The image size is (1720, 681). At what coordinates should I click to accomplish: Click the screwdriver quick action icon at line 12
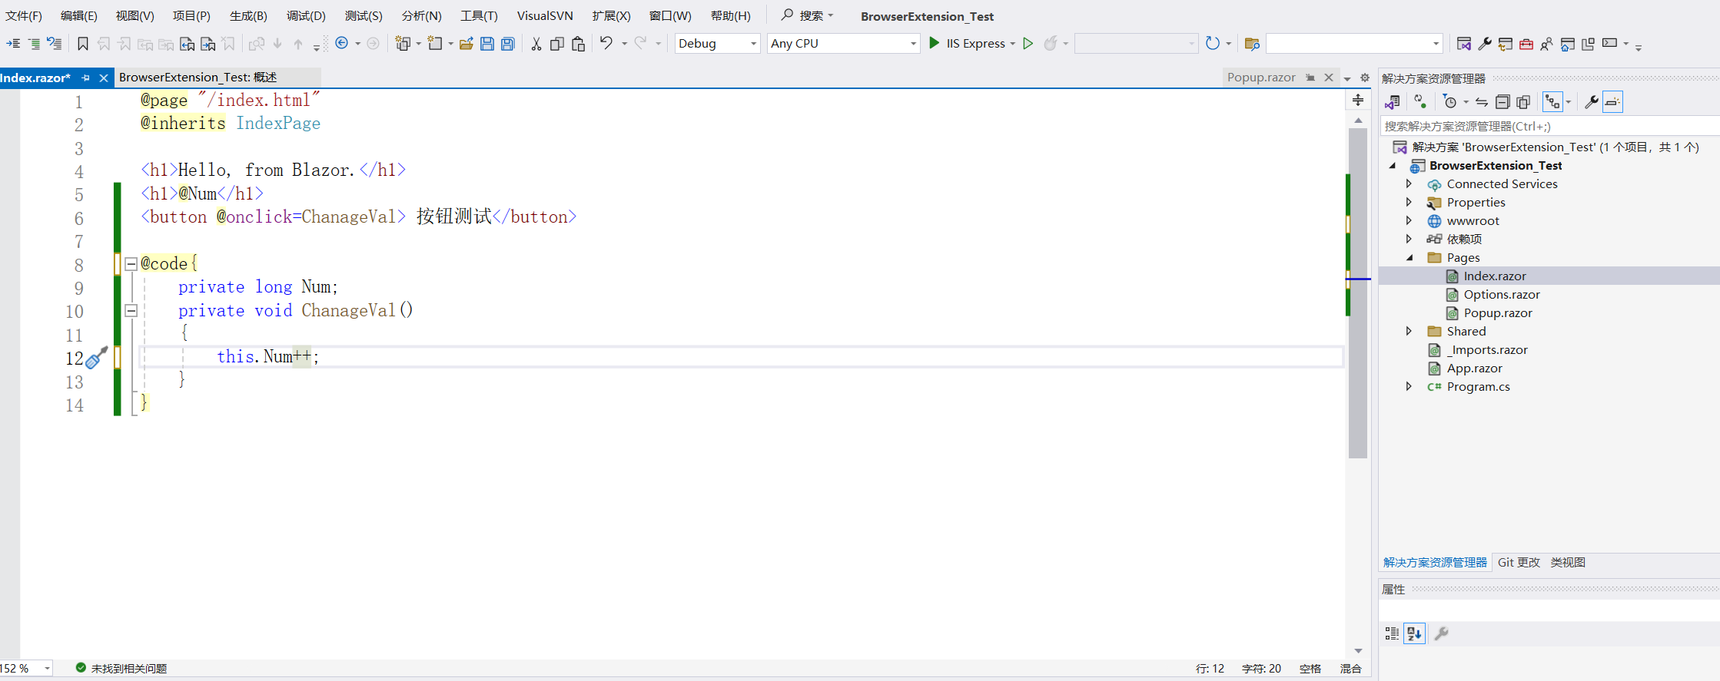97,357
